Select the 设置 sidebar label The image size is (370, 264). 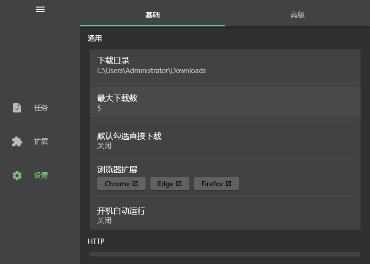[x=41, y=176]
